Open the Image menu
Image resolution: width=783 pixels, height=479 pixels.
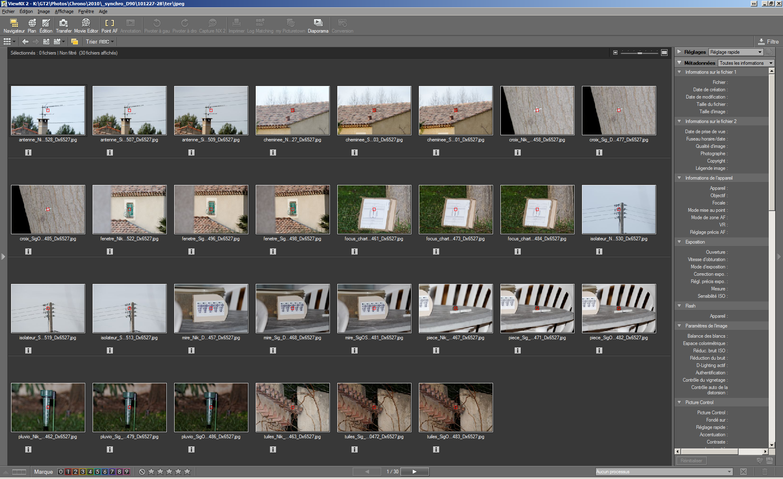click(x=44, y=11)
